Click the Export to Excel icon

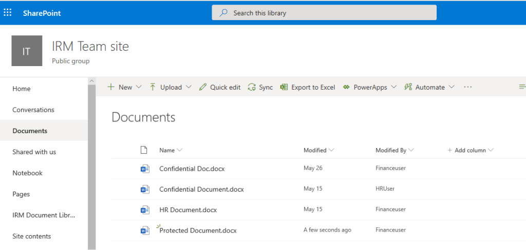(x=284, y=87)
